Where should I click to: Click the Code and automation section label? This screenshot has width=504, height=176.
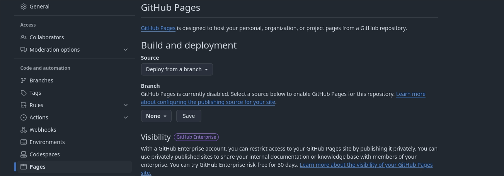45,68
